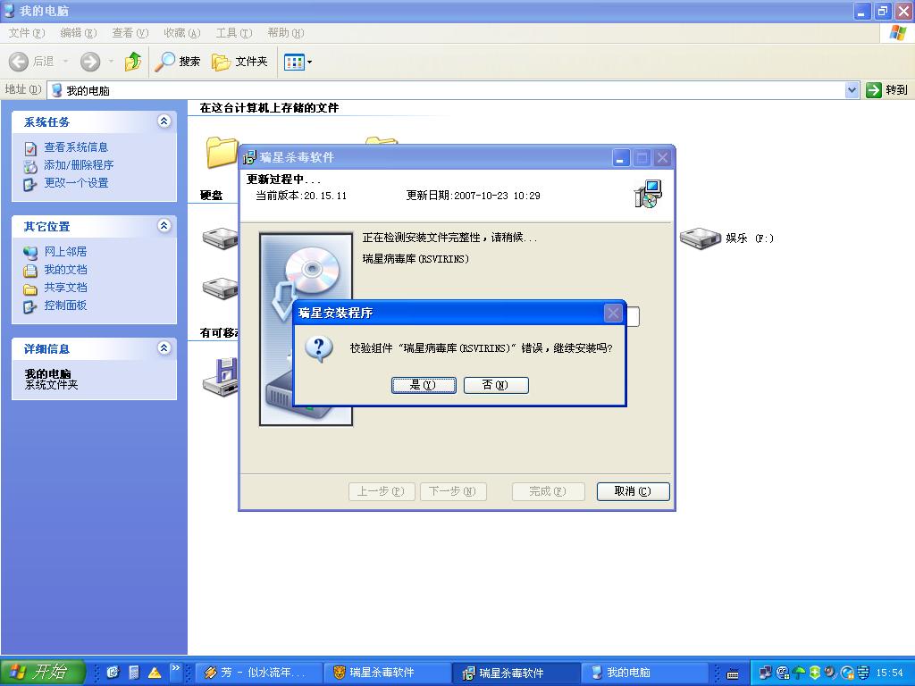This screenshot has height=686, width=915.
Task: Click the 开始 Start button
Action: pos(43,673)
